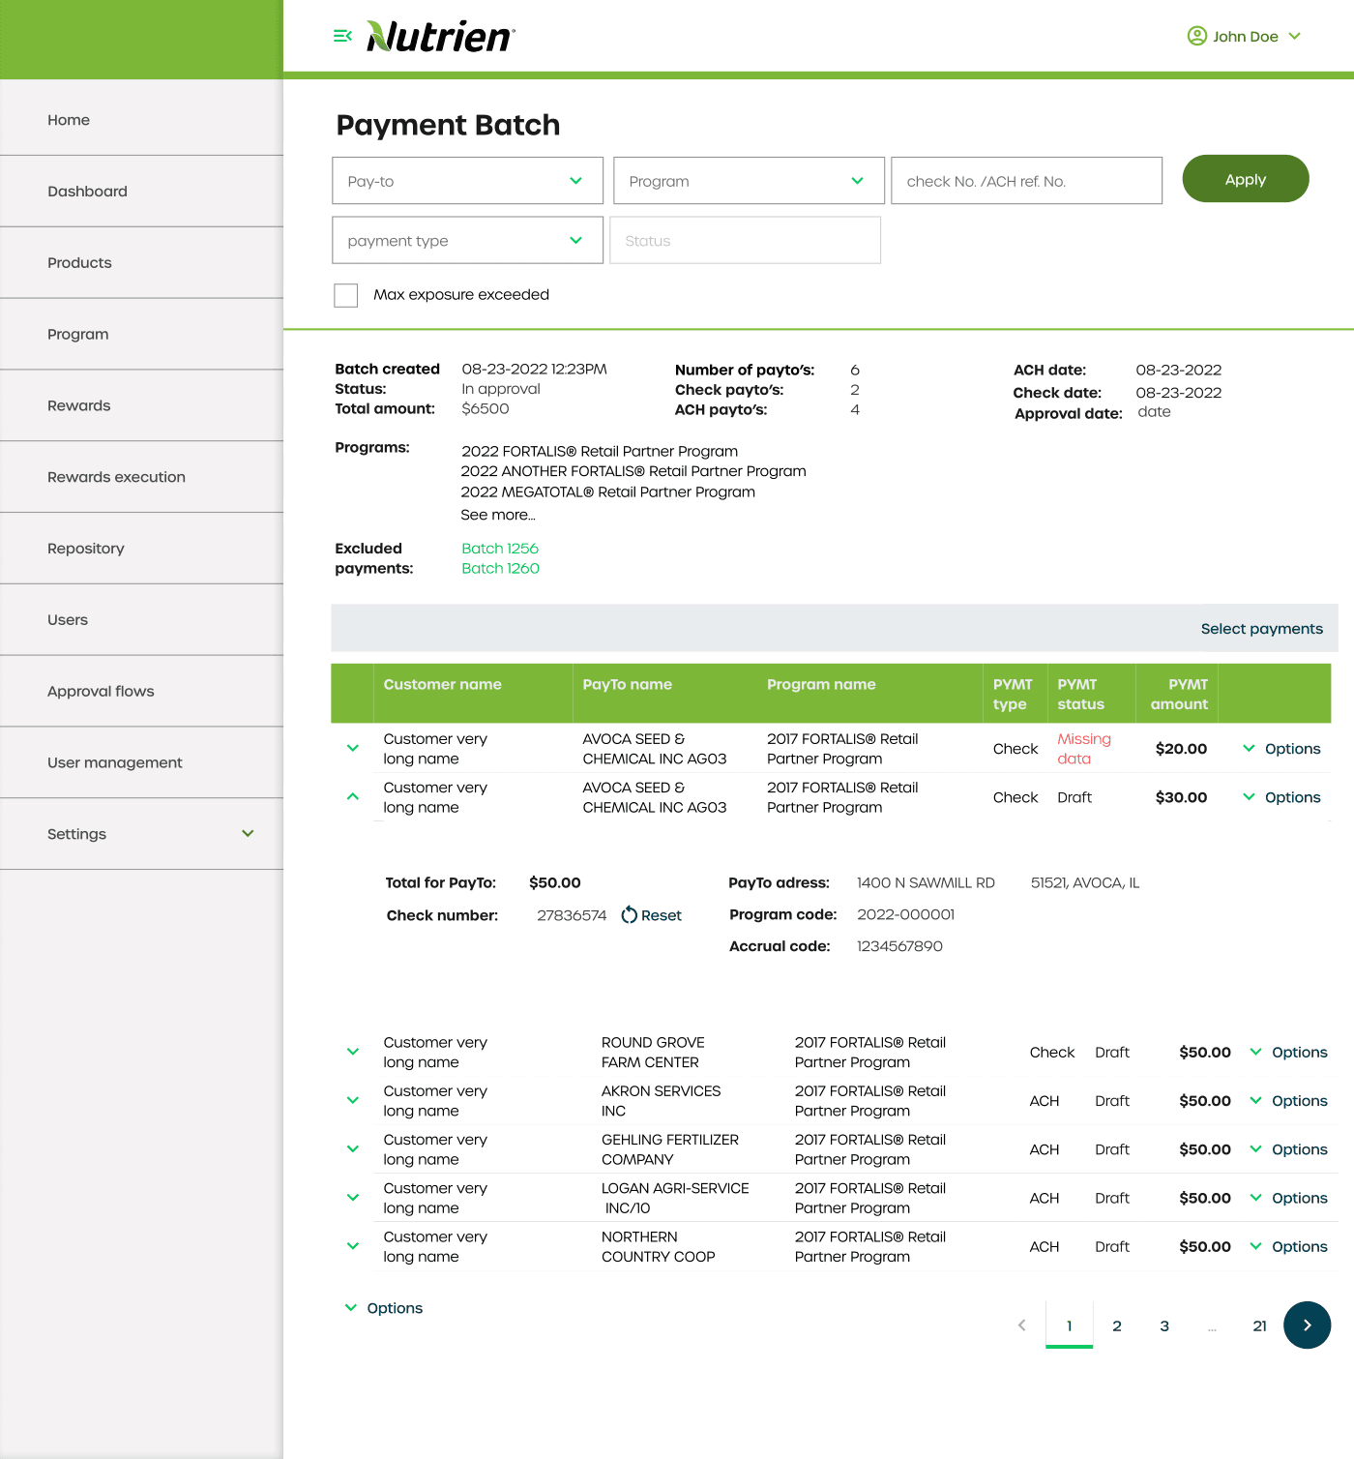Viewport: 1354px width, 1459px height.
Task: Click check number 27836574
Action: [572, 915]
